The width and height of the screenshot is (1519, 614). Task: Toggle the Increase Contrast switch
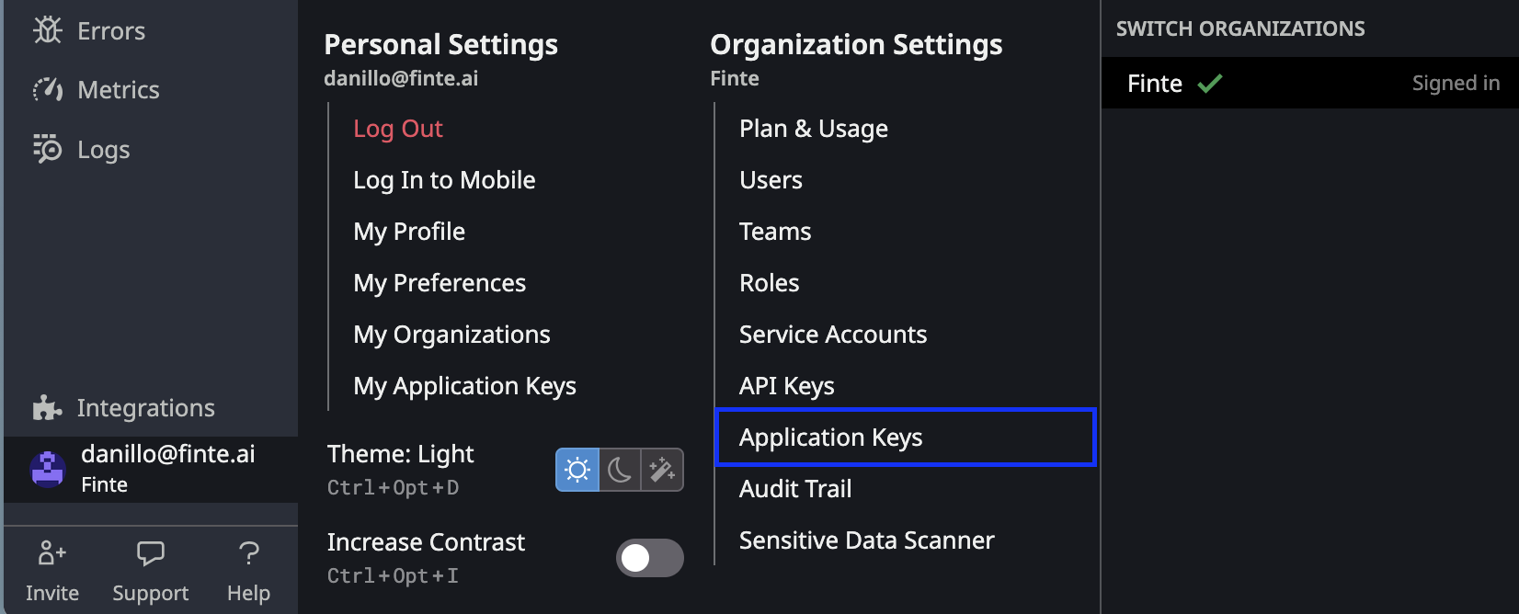point(650,558)
